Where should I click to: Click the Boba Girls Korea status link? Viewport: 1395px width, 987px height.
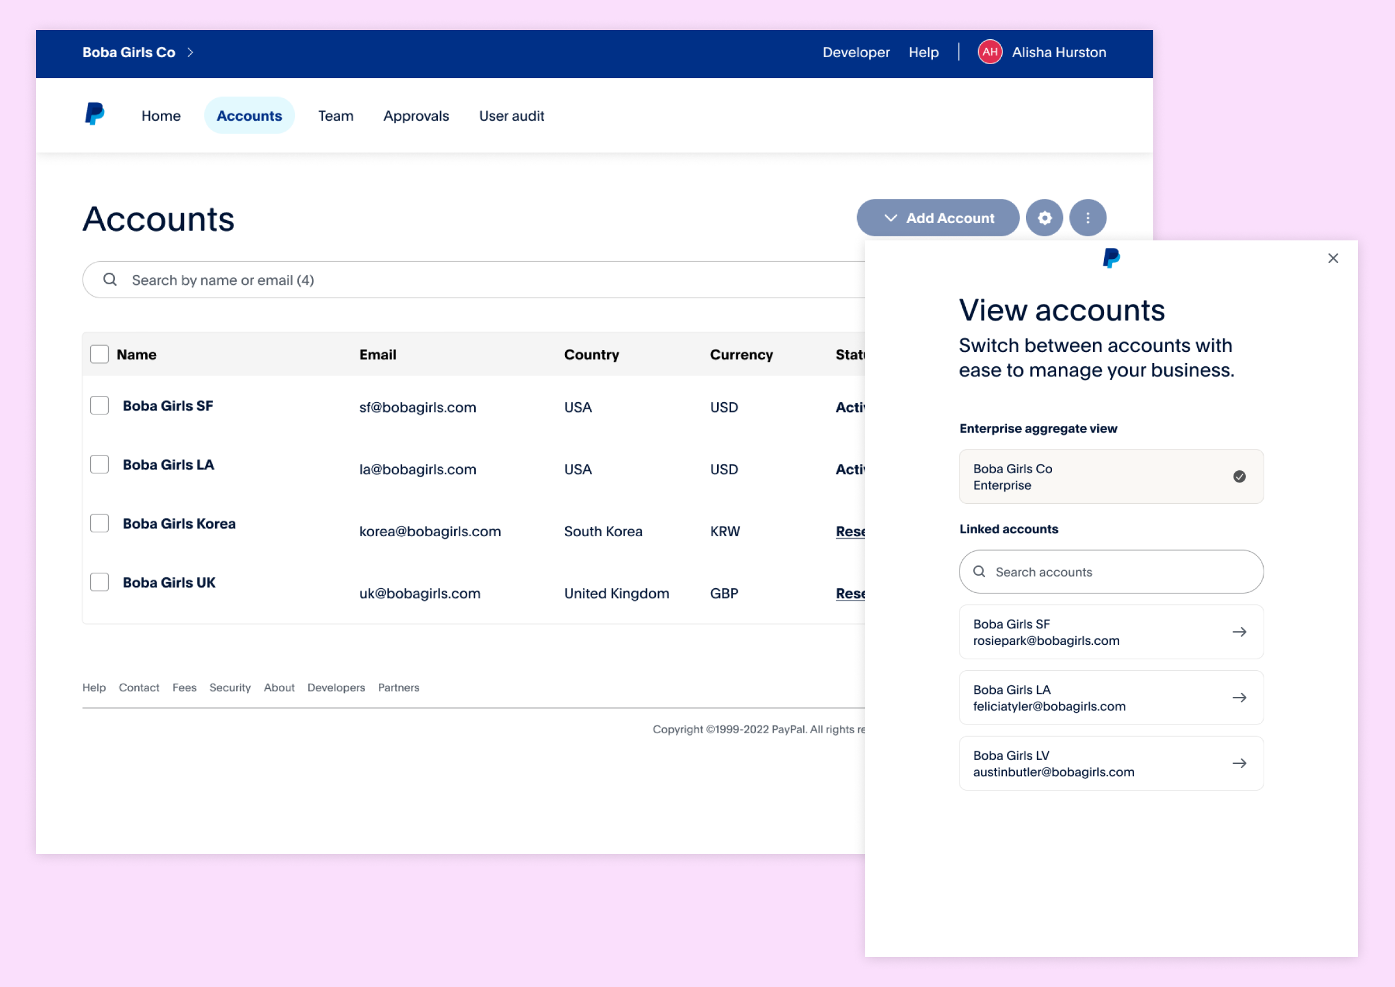coord(850,531)
